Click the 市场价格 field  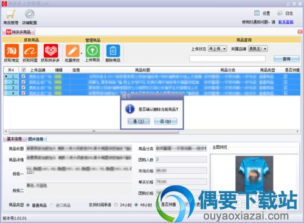(181, 171)
